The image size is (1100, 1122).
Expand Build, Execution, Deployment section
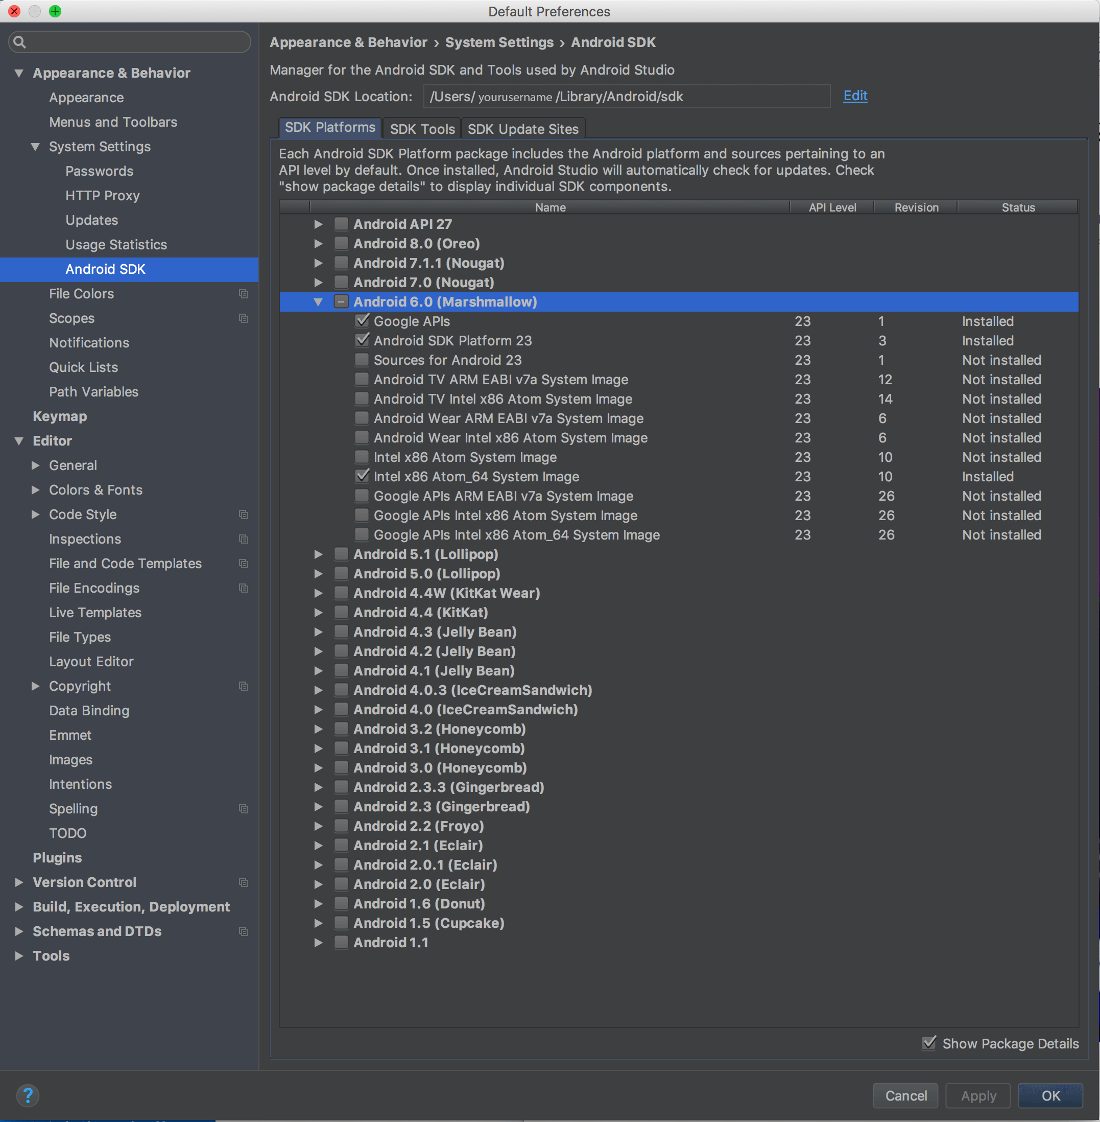tap(19, 906)
